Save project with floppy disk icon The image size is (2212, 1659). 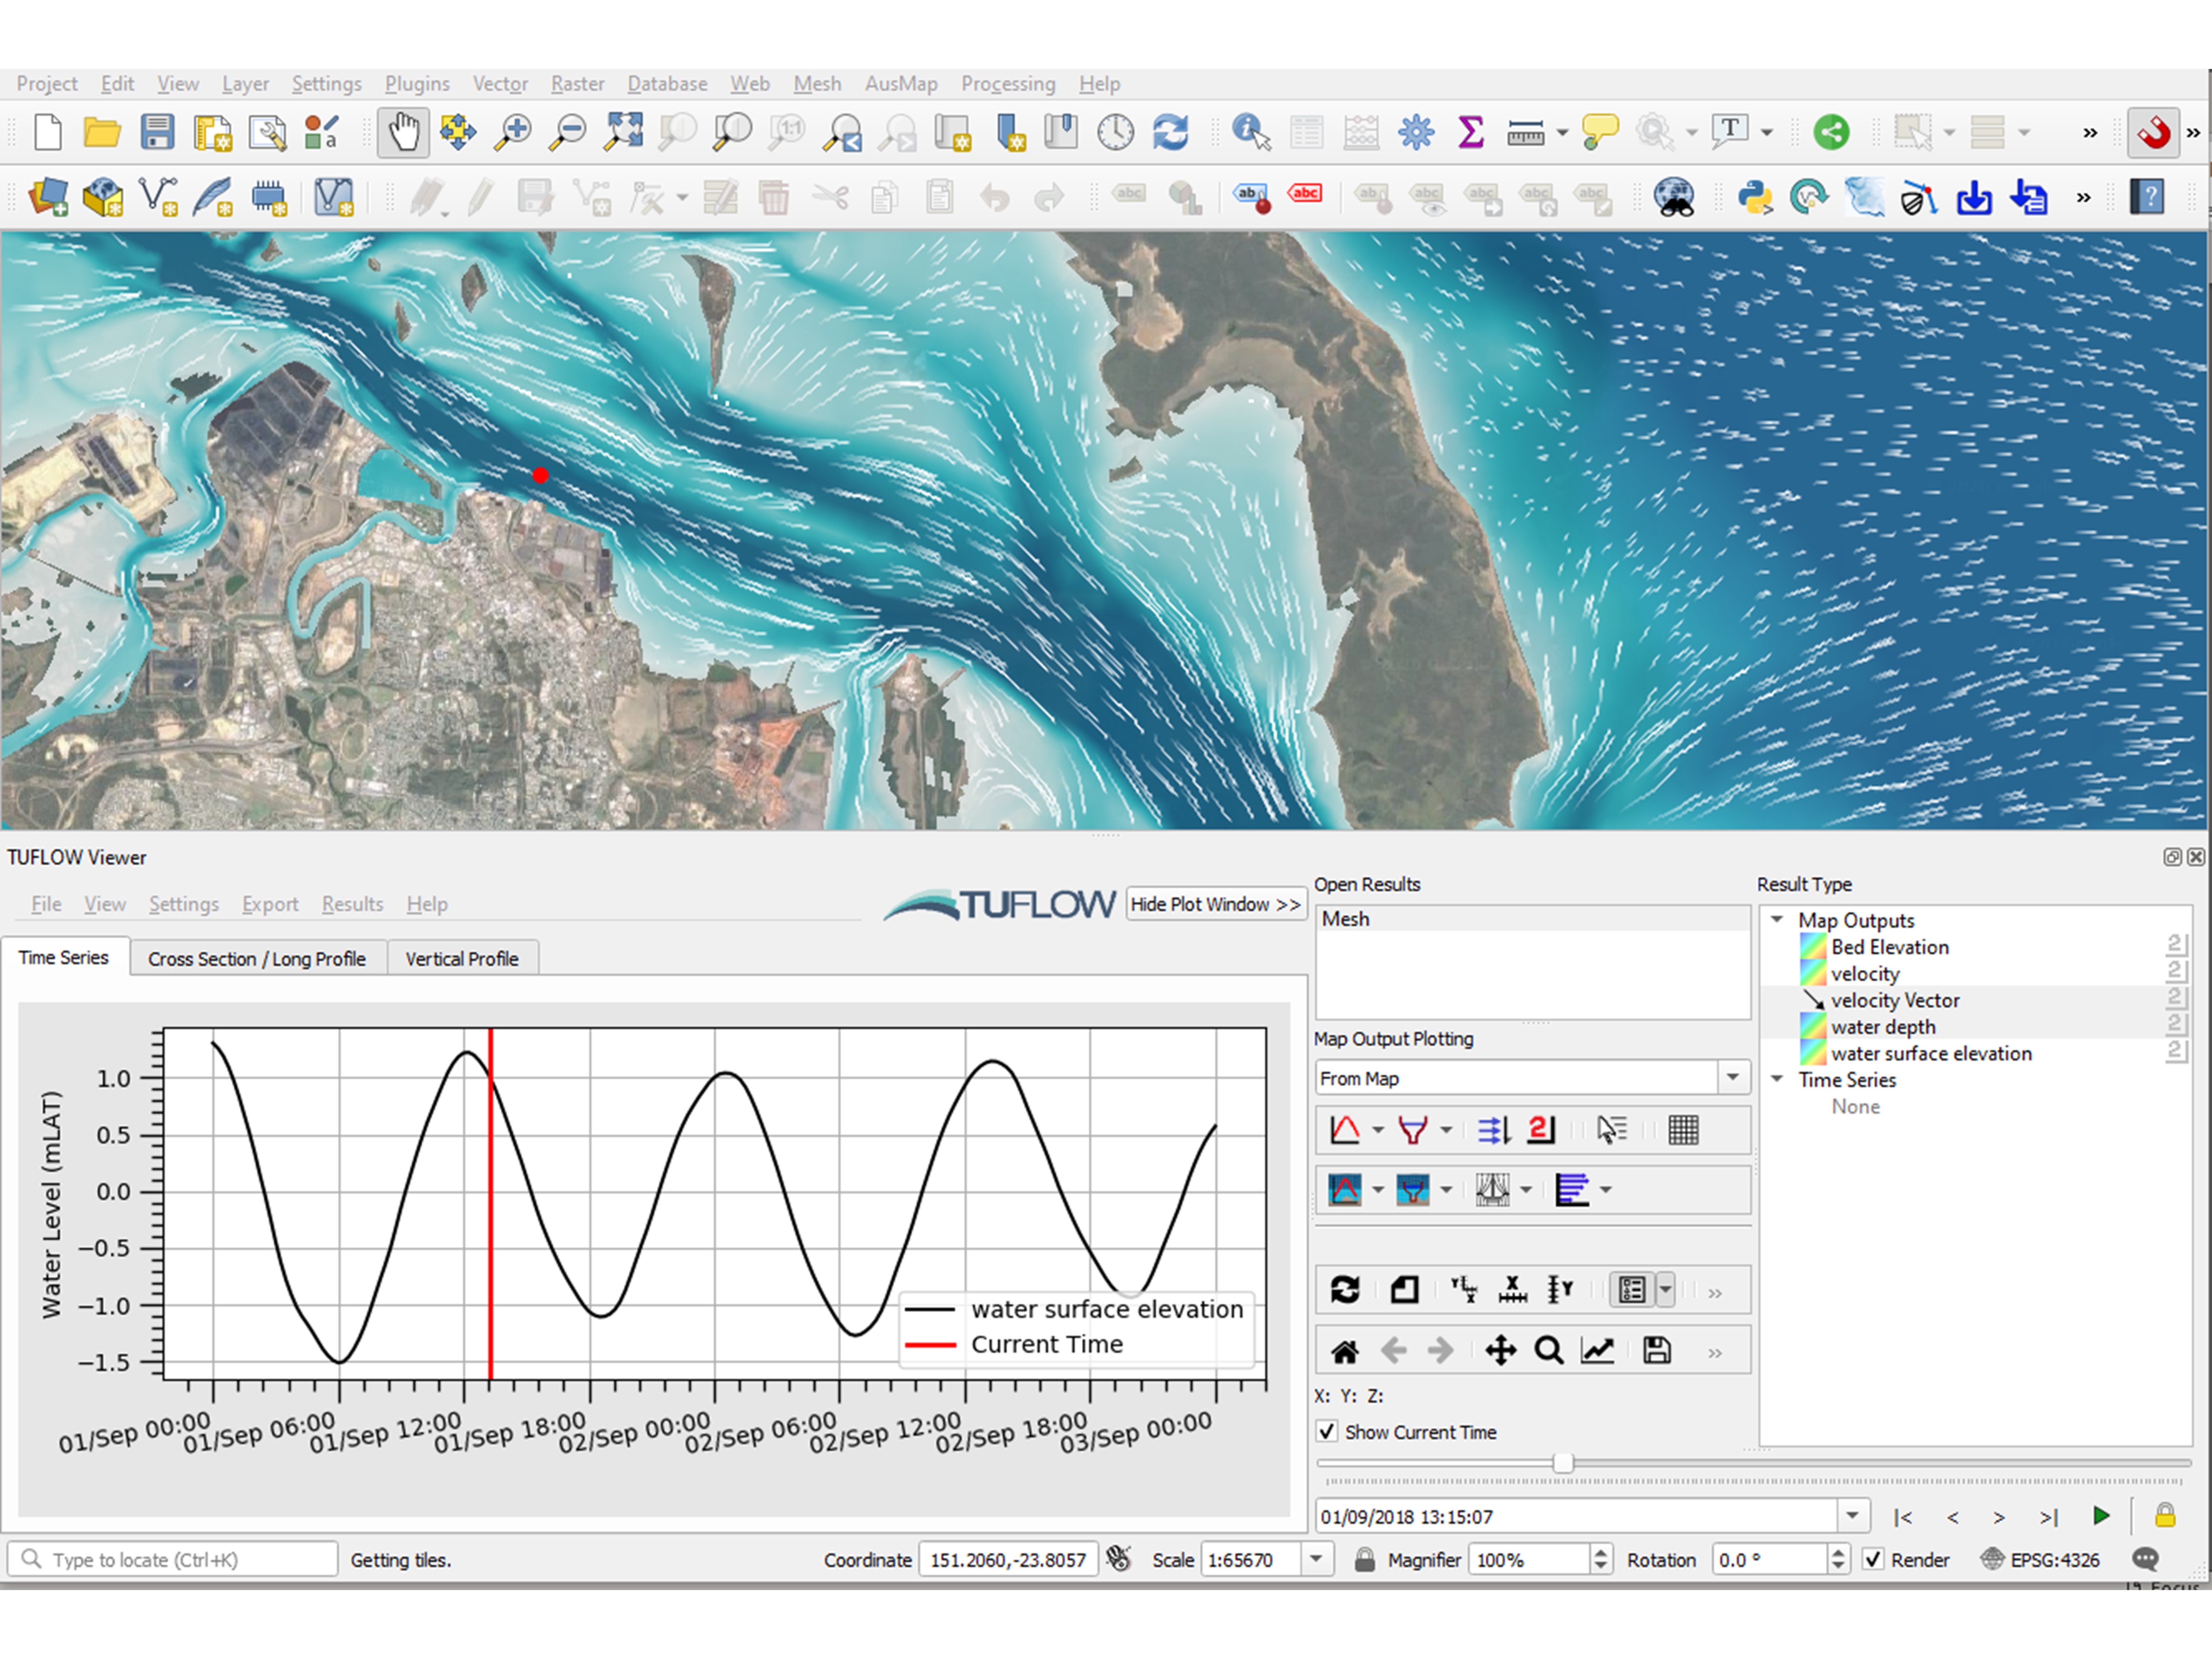coord(157,132)
